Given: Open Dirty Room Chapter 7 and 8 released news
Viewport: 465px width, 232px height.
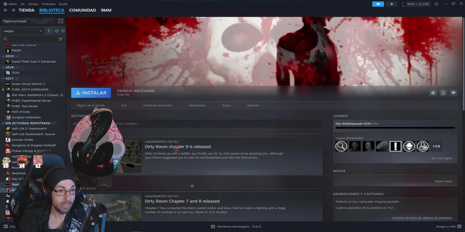Looking at the screenshot, I should point(182,201).
